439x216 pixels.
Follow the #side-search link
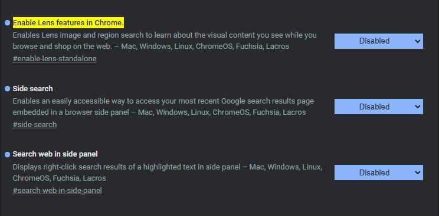click(x=34, y=125)
